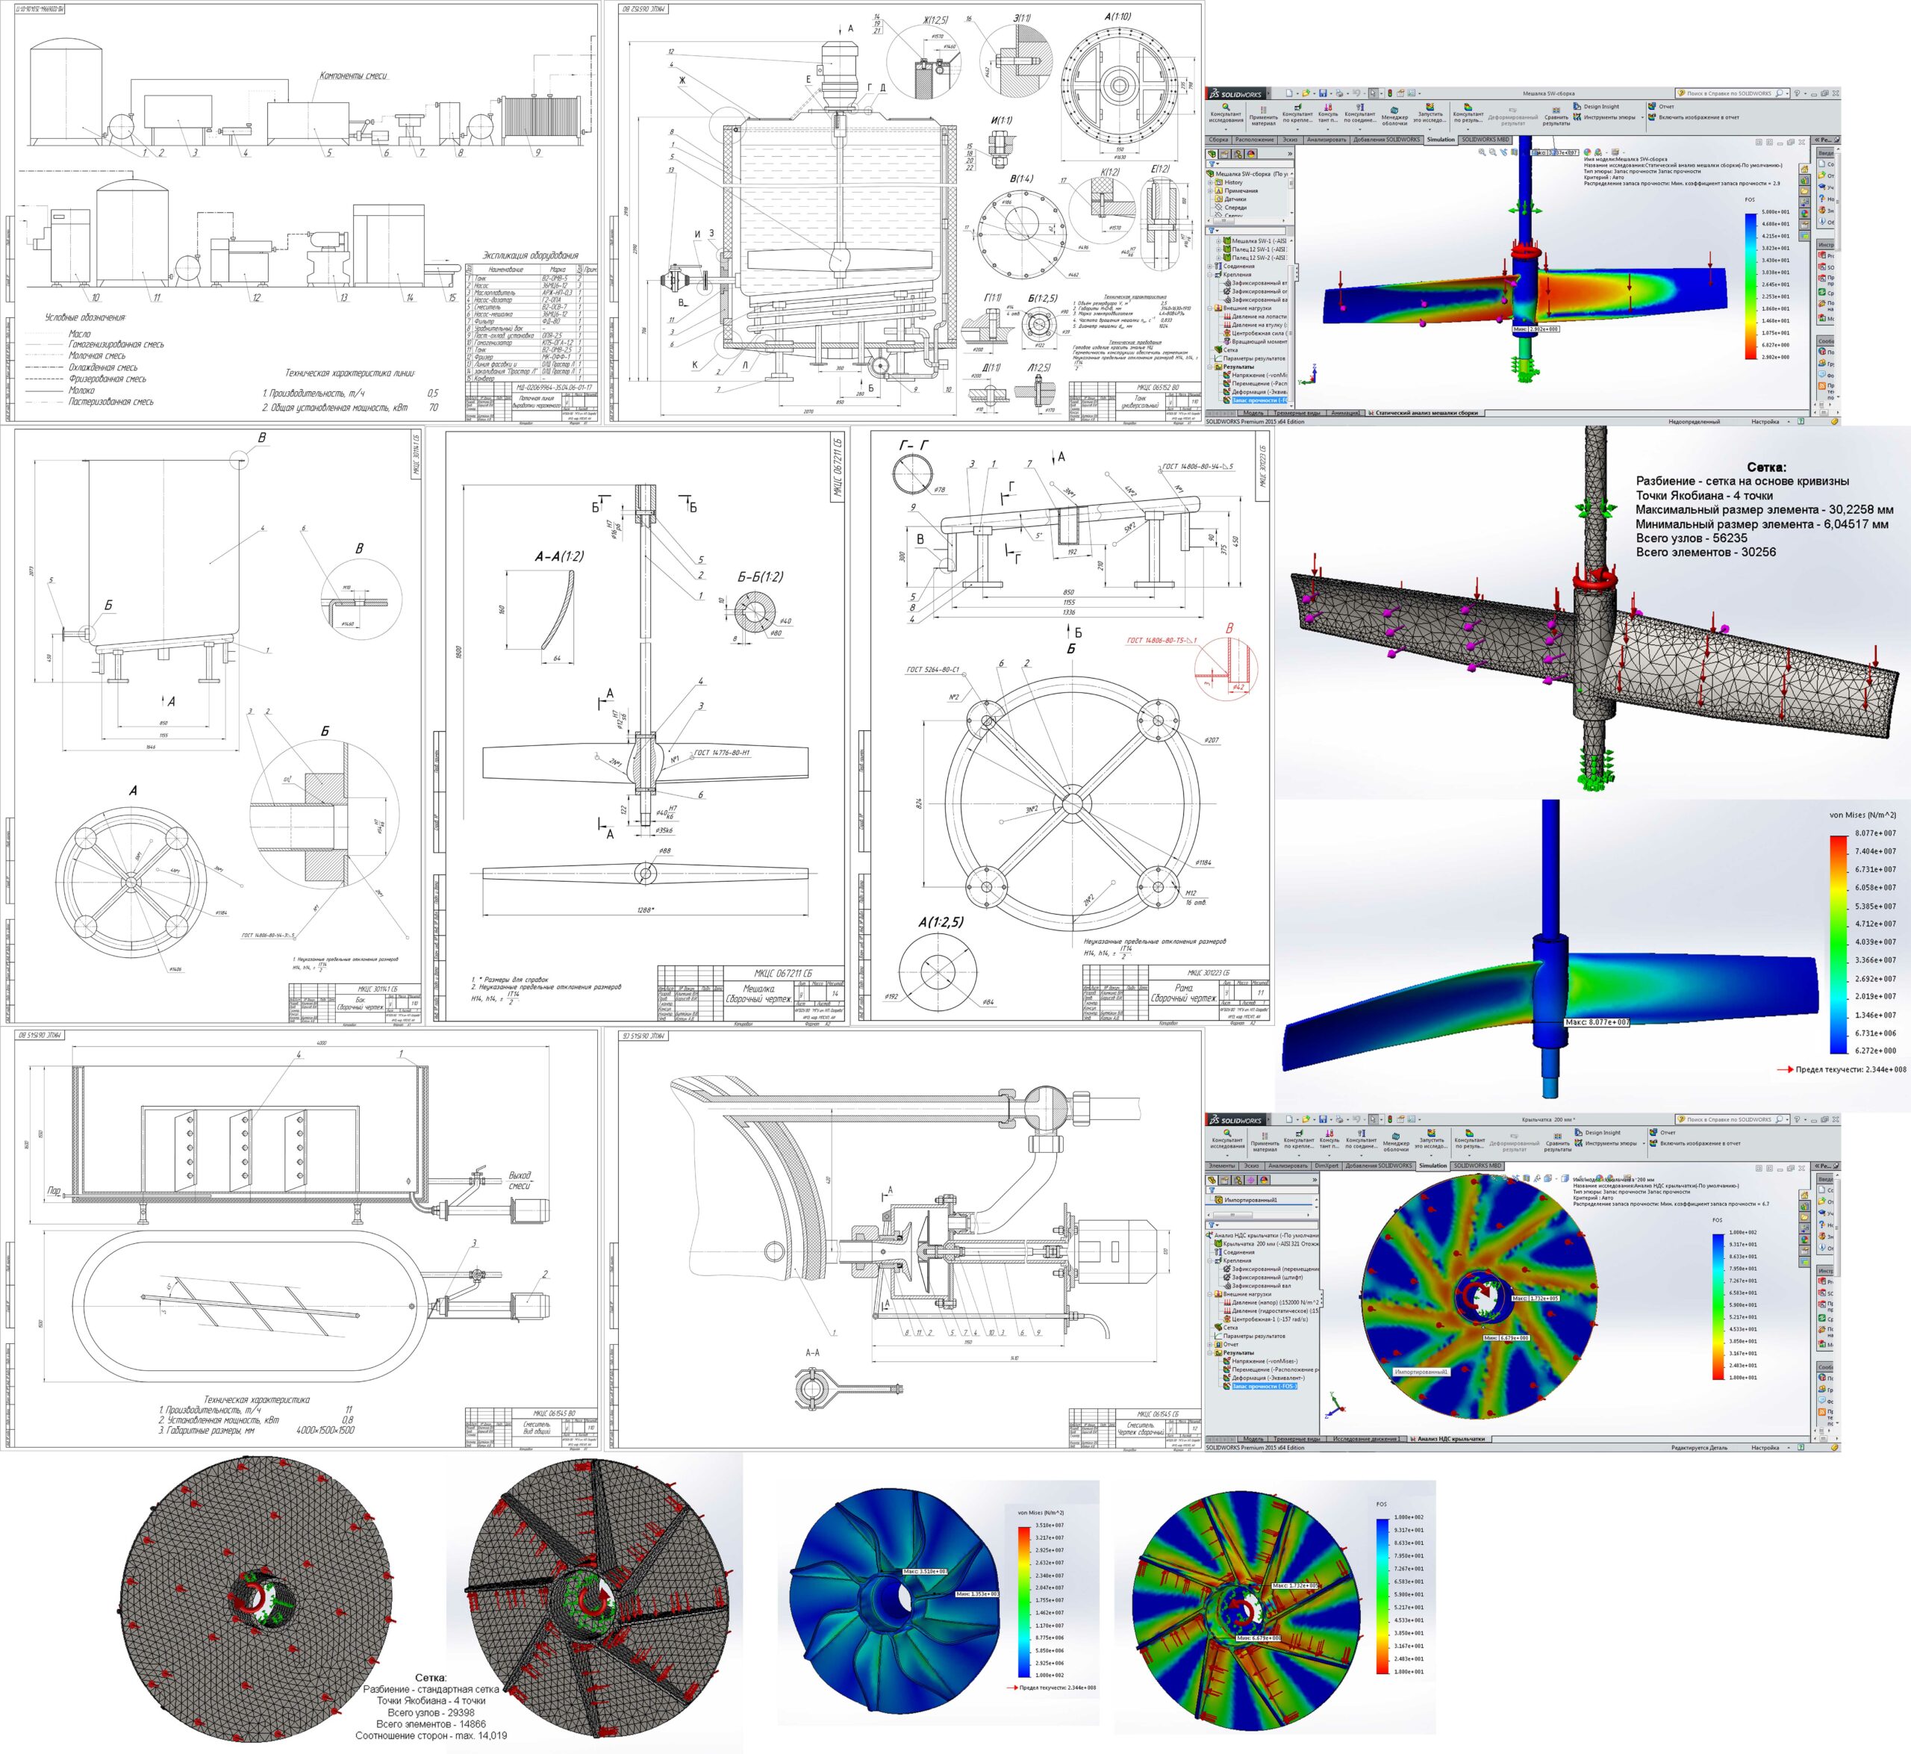Switch to Анализировать tab in Мешалка SW-сборка window
This screenshot has height=1754, width=1911.
[1327, 140]
